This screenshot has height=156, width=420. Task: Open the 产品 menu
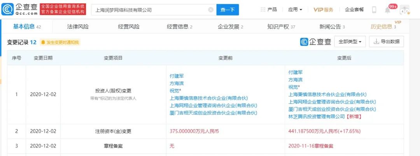point(272,10)
